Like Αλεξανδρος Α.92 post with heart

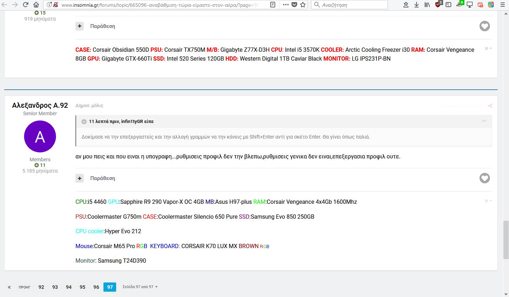[485, 178]
